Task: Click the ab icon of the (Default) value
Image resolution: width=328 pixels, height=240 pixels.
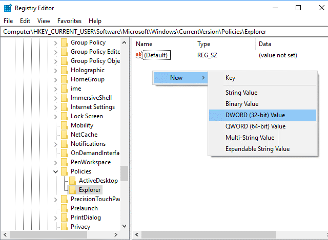Action: tap(139, 55)
